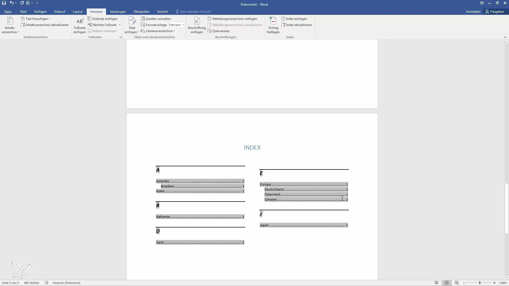Switch to the Layout tab
The image size is (509, 286).
click(78, 12)
